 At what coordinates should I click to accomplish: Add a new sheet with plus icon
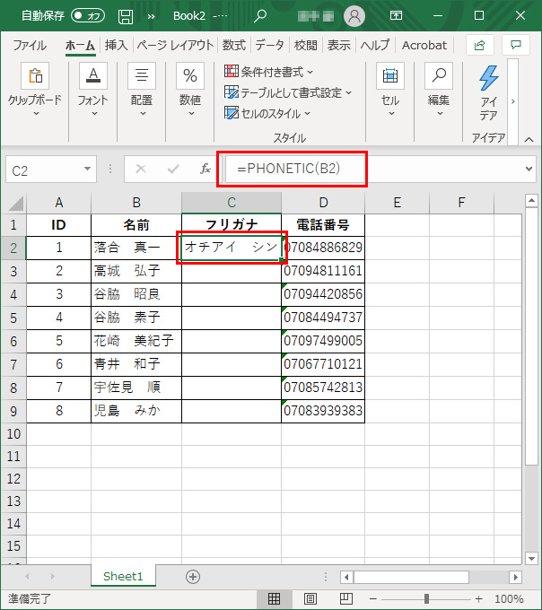pos(193,577)
